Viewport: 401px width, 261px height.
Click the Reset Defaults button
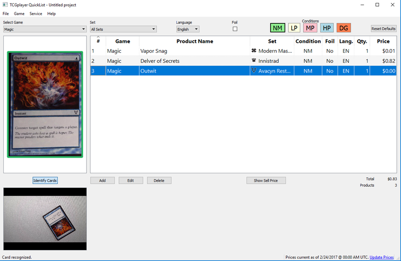pos(383,29)
